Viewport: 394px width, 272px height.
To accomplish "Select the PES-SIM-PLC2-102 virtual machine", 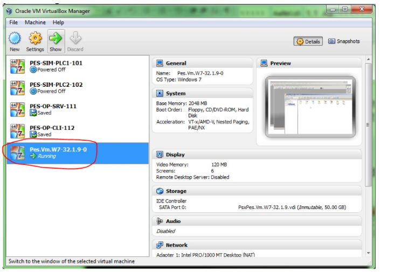I will (78, 88).
